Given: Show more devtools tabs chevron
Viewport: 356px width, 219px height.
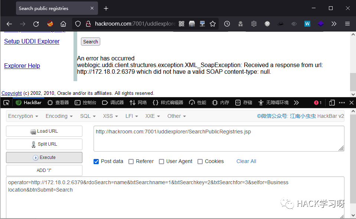Looking at the screenshot, I should [296, 103].
